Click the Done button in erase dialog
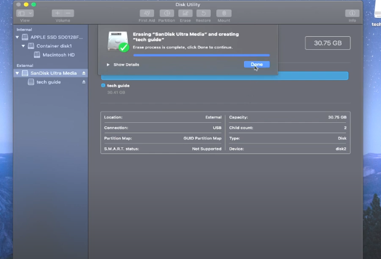 [257, 64]
